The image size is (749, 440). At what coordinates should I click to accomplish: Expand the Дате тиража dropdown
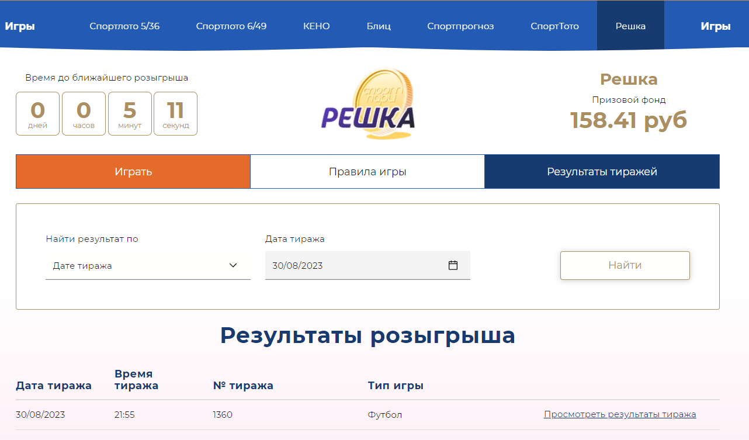coord(148,265)
